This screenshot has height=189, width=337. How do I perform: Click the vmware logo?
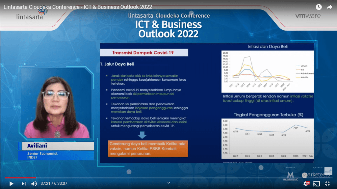click(x=308, y=16)
